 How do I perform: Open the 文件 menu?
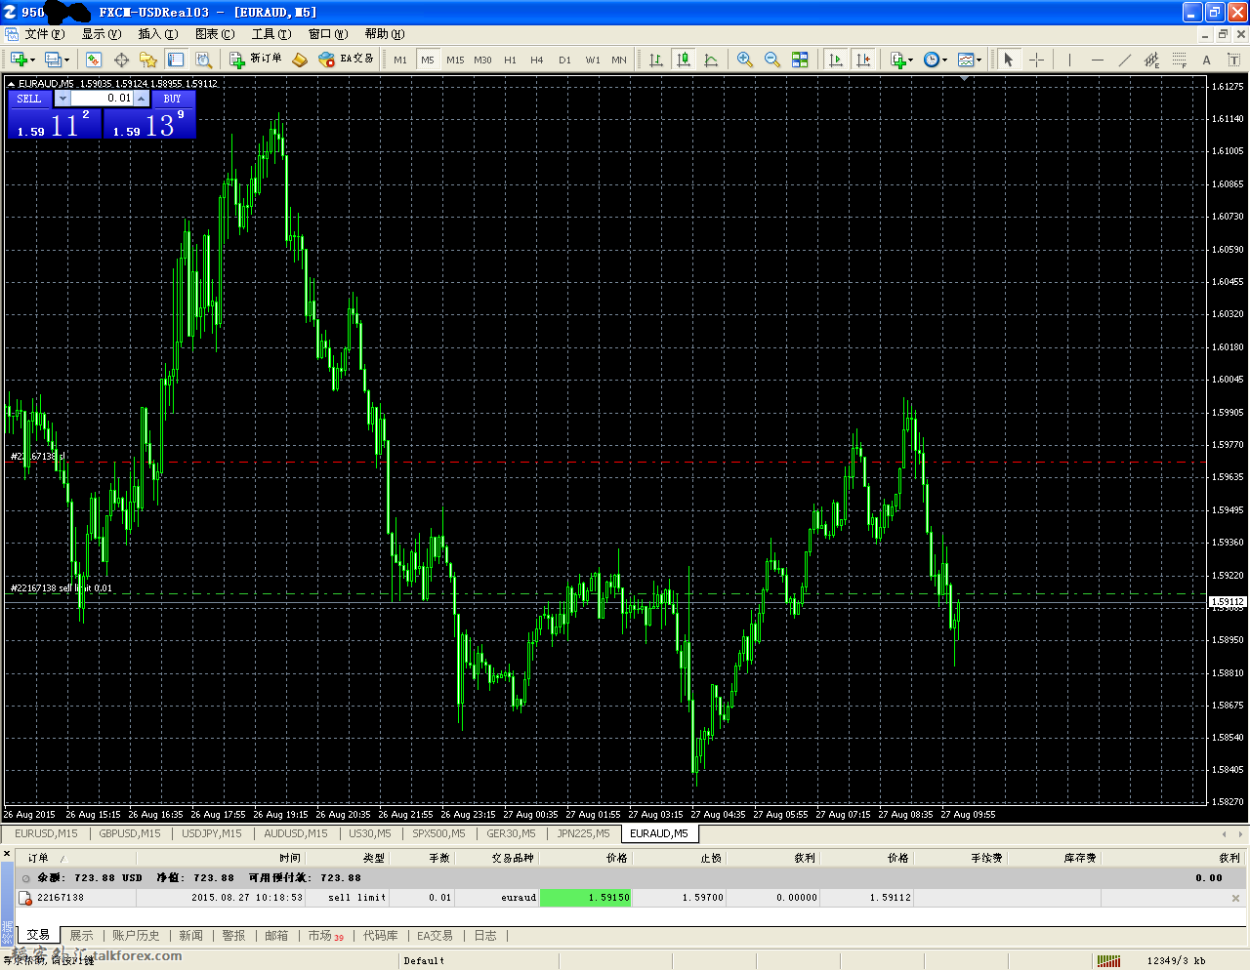pos(45,34)
